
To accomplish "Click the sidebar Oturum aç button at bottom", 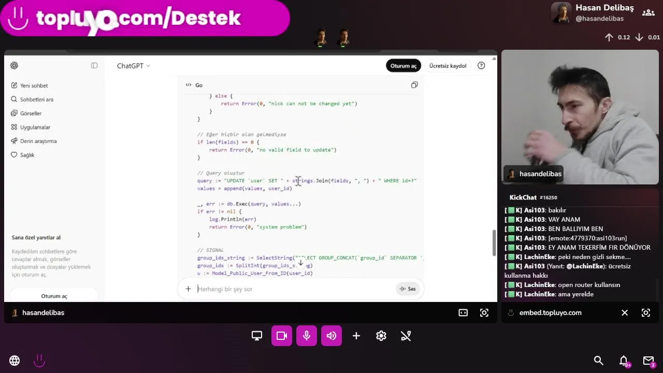I will (54, 296).
